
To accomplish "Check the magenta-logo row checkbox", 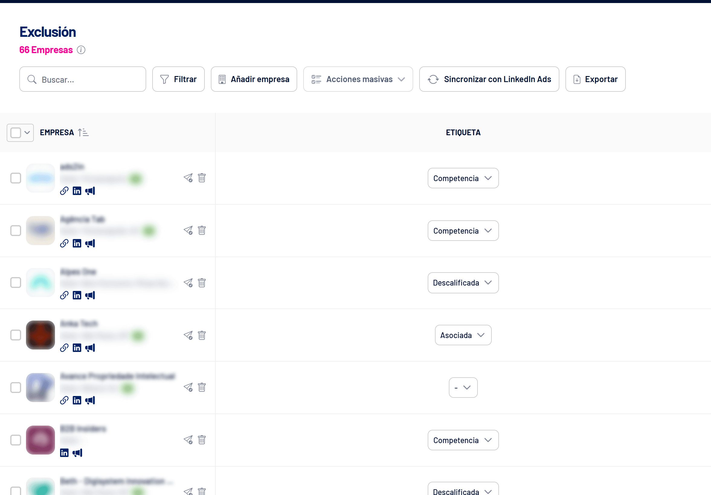I will pos(15,440).
